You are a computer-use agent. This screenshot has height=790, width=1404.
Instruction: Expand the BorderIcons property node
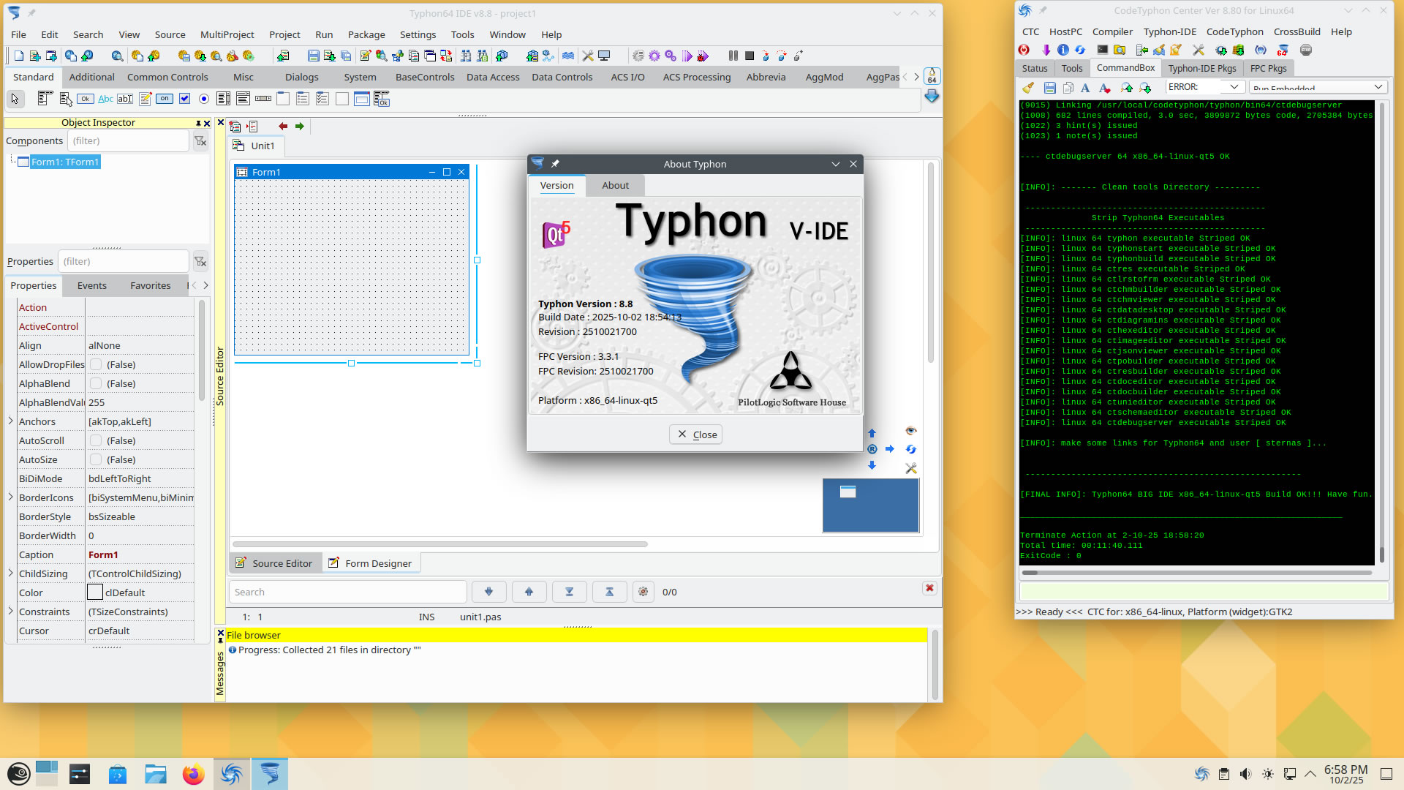[10, 497]
